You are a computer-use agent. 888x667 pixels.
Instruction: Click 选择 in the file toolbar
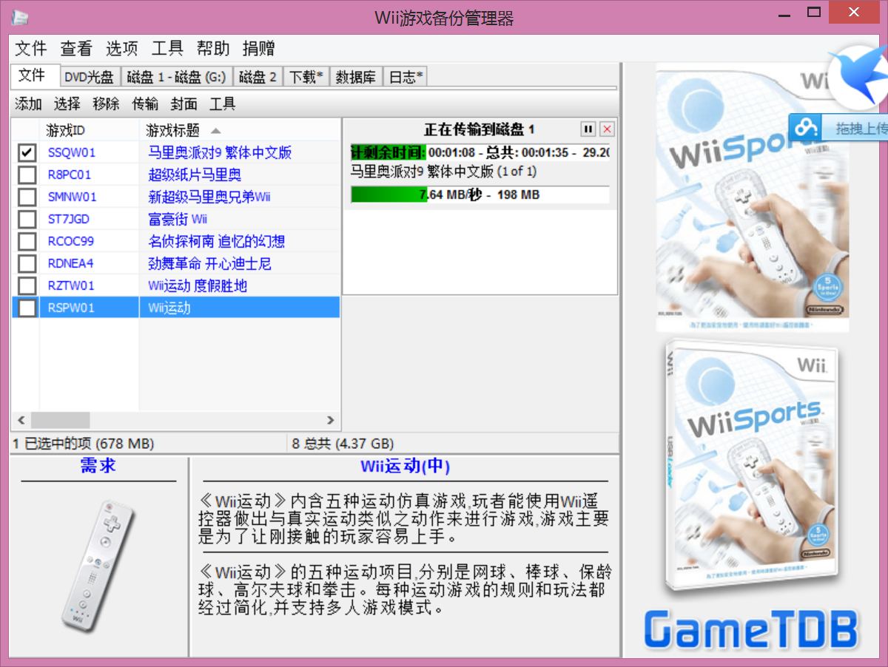67,104
